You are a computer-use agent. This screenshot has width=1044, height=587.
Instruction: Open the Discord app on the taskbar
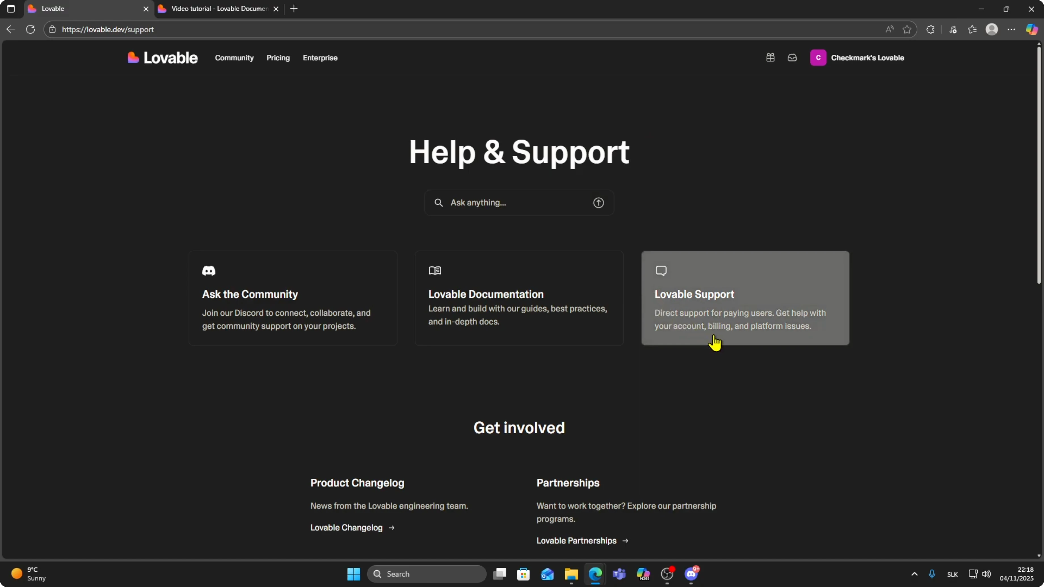691,574
